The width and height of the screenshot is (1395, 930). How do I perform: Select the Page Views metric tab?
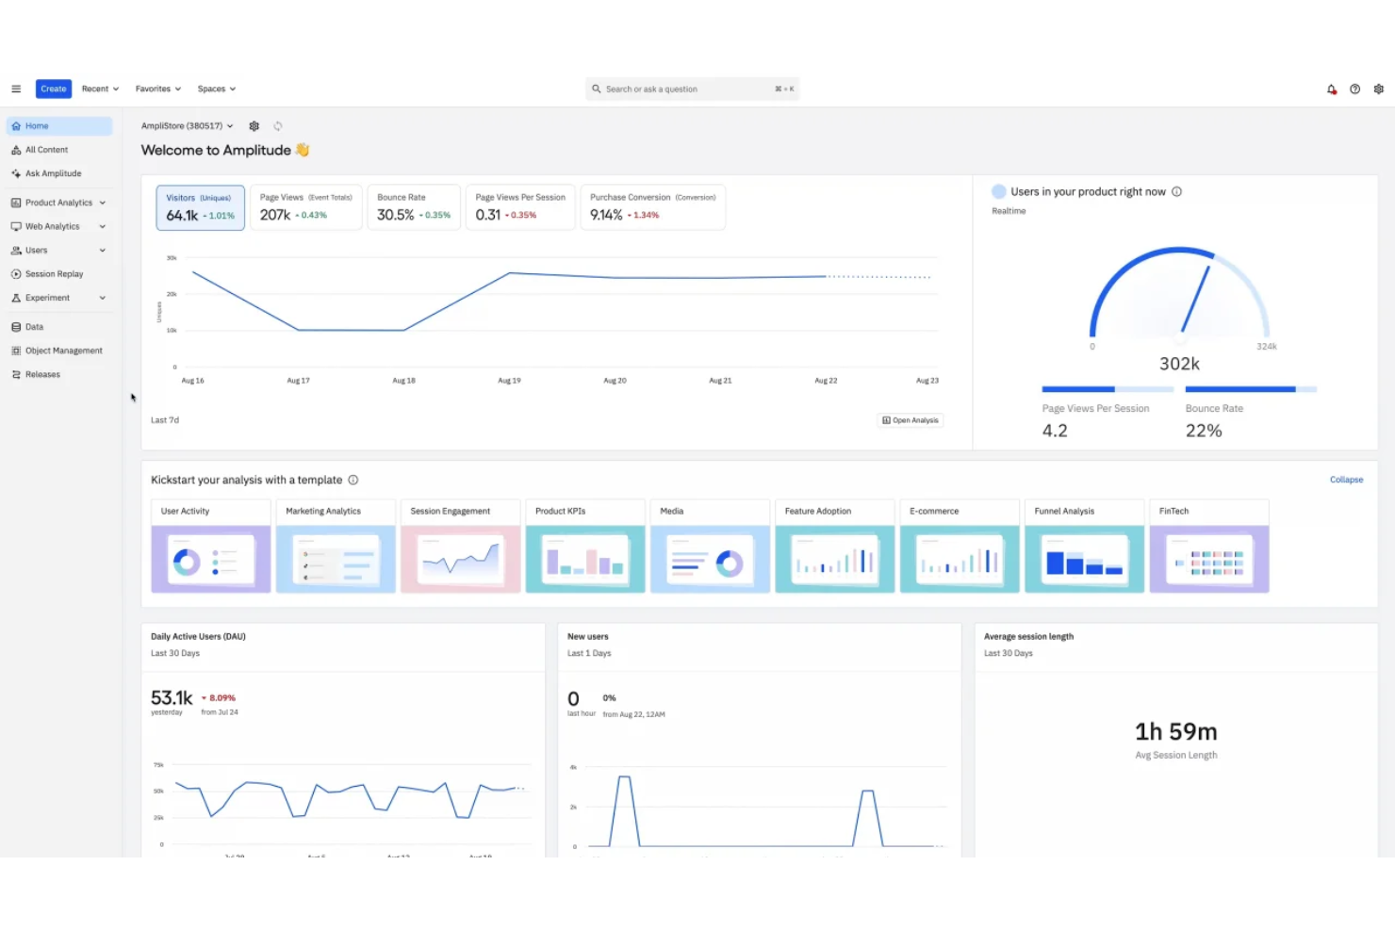(306, 207)
